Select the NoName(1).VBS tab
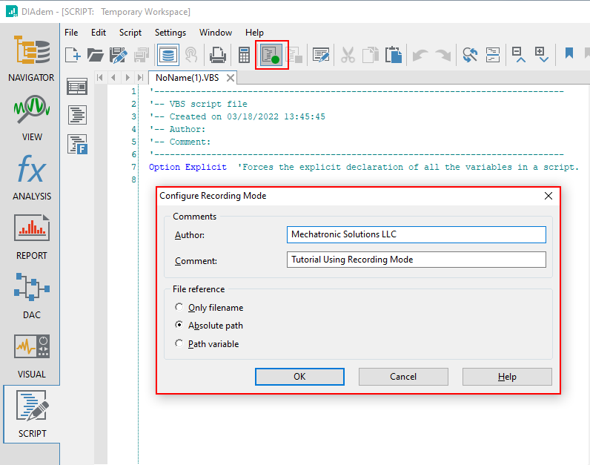The image size is (590, 465). [185, 78]
